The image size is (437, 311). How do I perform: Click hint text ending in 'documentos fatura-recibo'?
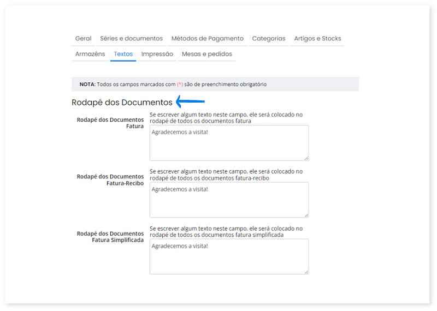click(226, 175)
